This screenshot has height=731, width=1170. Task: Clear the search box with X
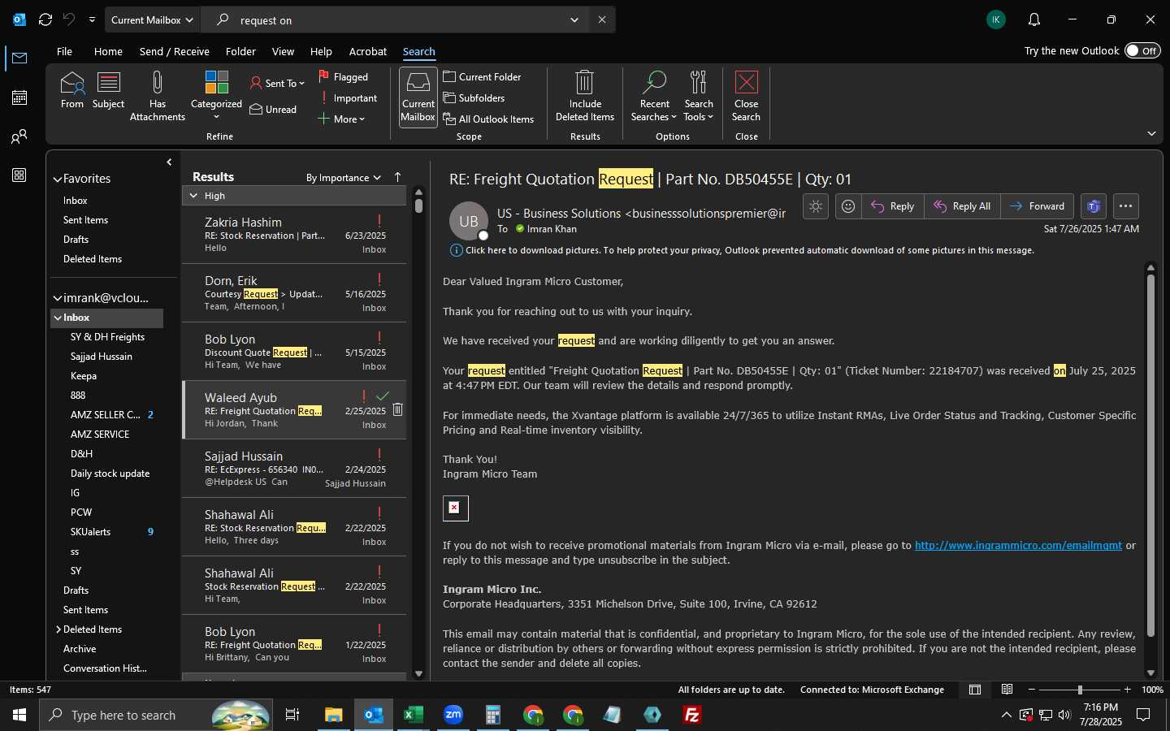point(602,19)
